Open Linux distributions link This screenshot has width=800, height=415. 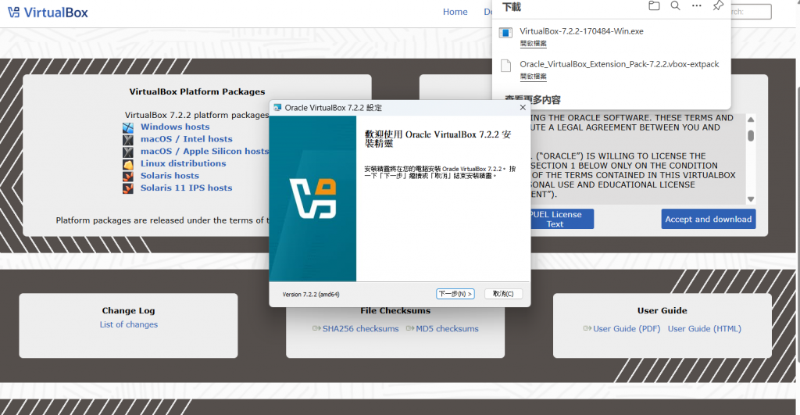pos(183,163)
